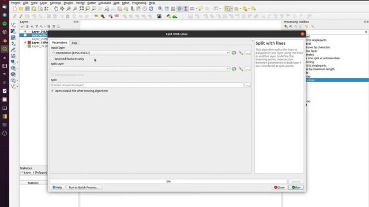Click the Filter Legend icon in Layers panel
The image size is (369, 207).
pyautogui.click(x=37, y=26)
